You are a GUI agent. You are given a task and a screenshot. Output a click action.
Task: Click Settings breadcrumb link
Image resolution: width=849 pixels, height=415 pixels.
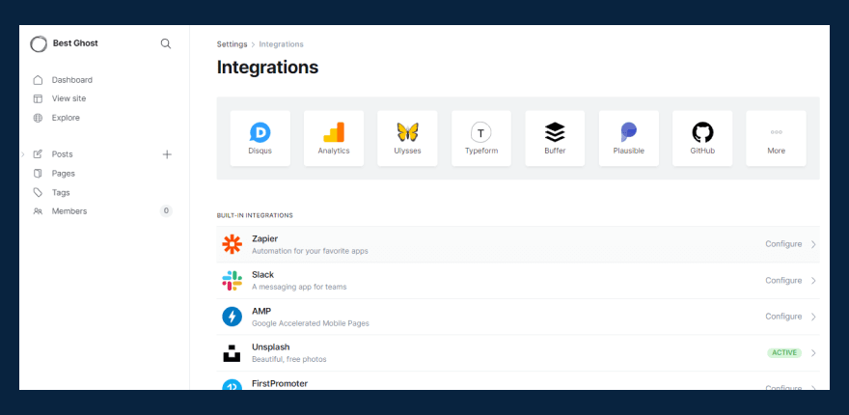pos(232,44)
